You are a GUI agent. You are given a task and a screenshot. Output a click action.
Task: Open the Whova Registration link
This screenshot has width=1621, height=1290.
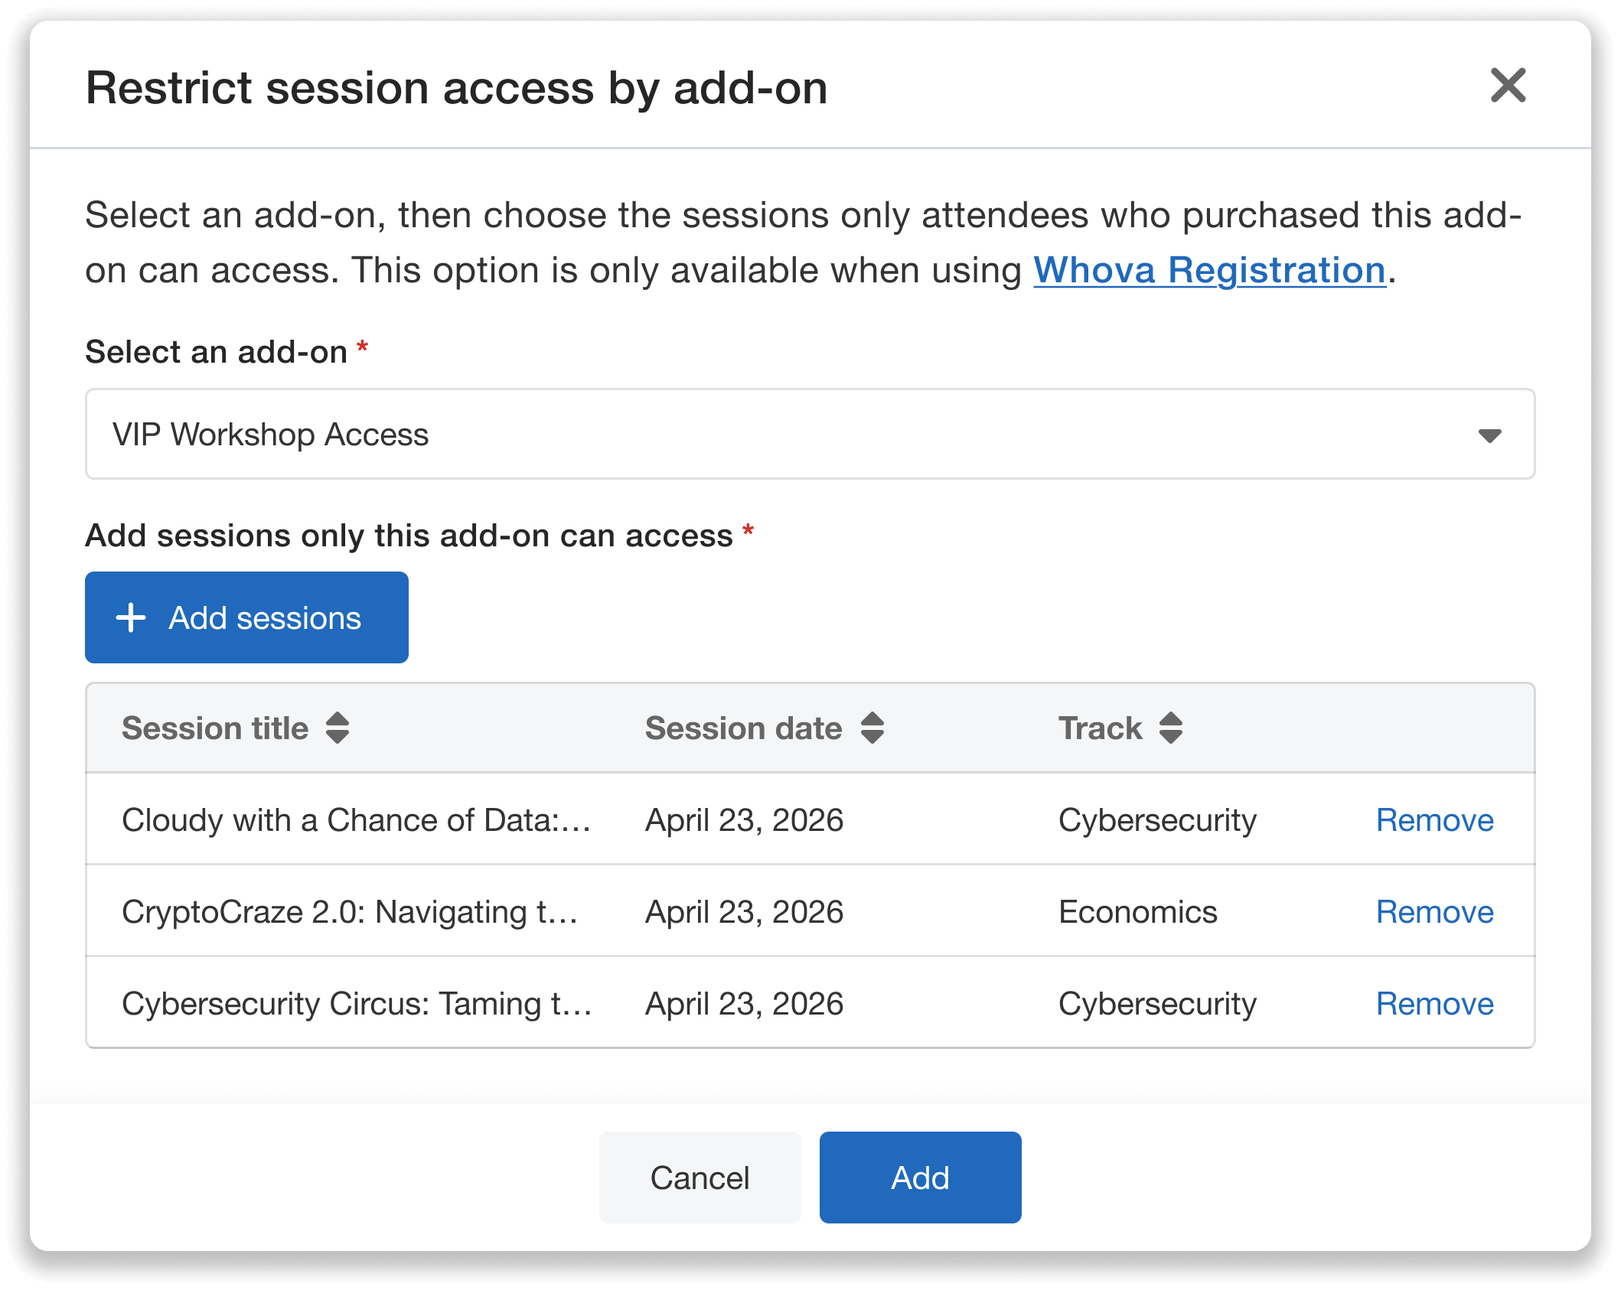[x=1208, y=270]
